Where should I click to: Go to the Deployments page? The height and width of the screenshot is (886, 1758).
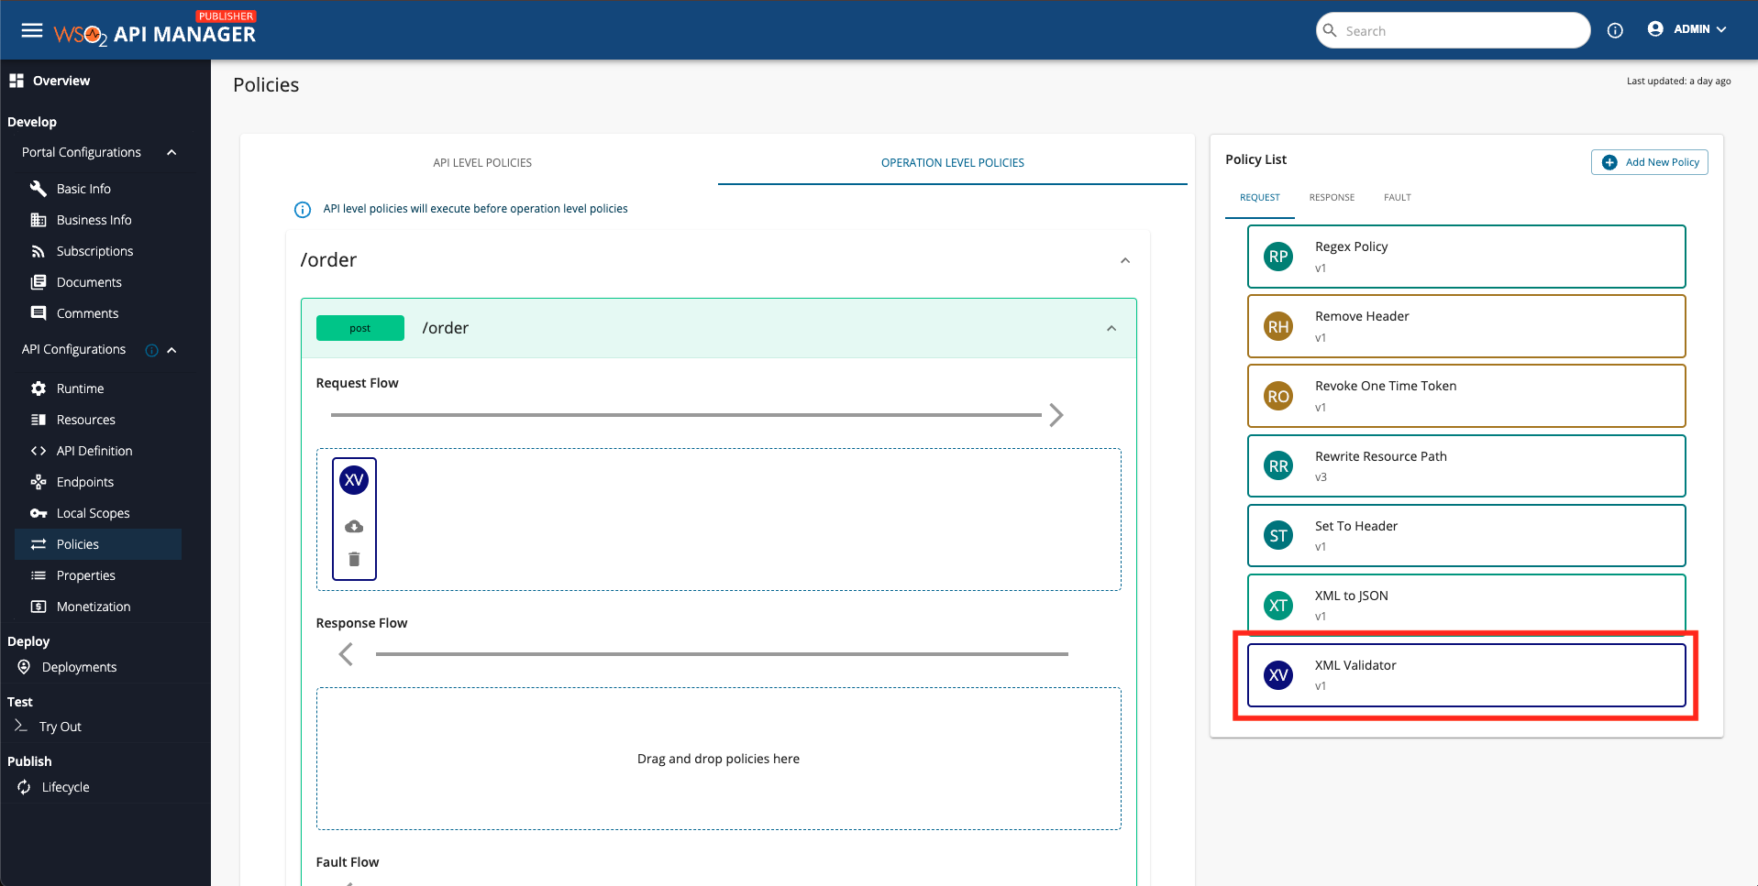(x=79, y=667)
